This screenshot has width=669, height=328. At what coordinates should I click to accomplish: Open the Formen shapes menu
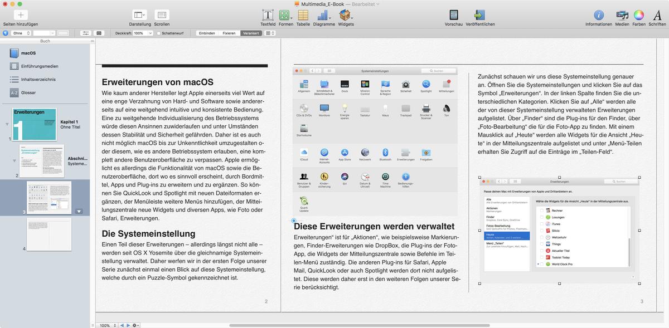285,15
